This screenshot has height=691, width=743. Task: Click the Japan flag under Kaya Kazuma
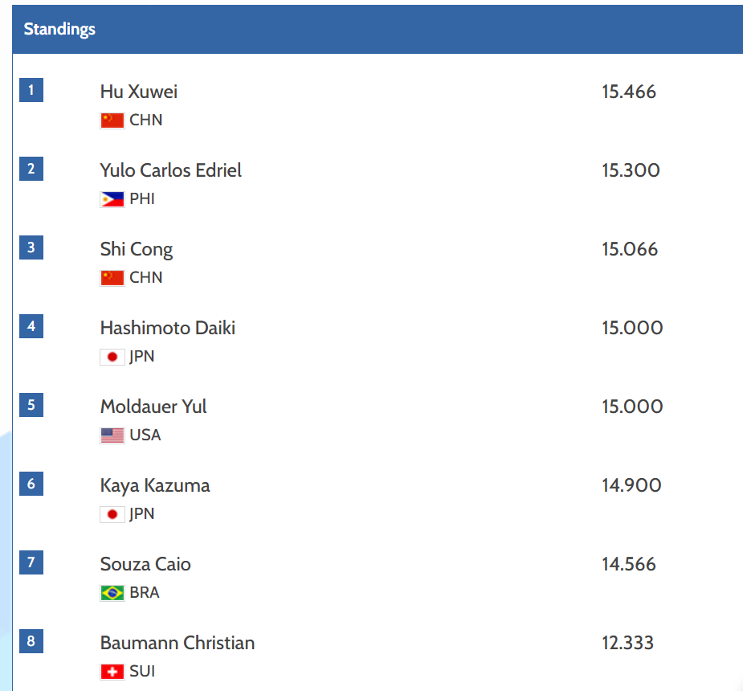pyautogui.click(x=112, y=513)
